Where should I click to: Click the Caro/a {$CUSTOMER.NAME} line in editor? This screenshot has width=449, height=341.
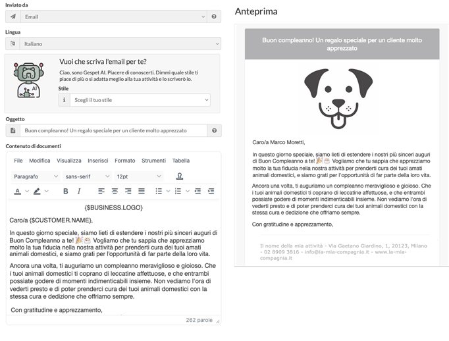click(x=51, y=220)
